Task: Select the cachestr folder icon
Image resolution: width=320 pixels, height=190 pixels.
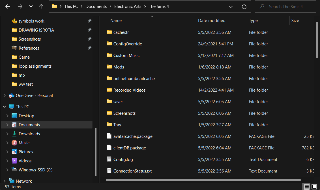Action: pos(109,32)
